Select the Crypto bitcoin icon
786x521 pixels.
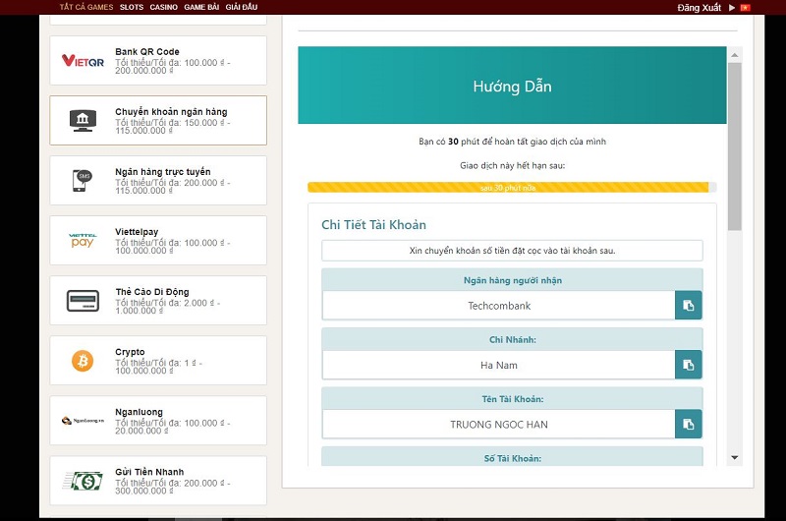coord(83,361)
